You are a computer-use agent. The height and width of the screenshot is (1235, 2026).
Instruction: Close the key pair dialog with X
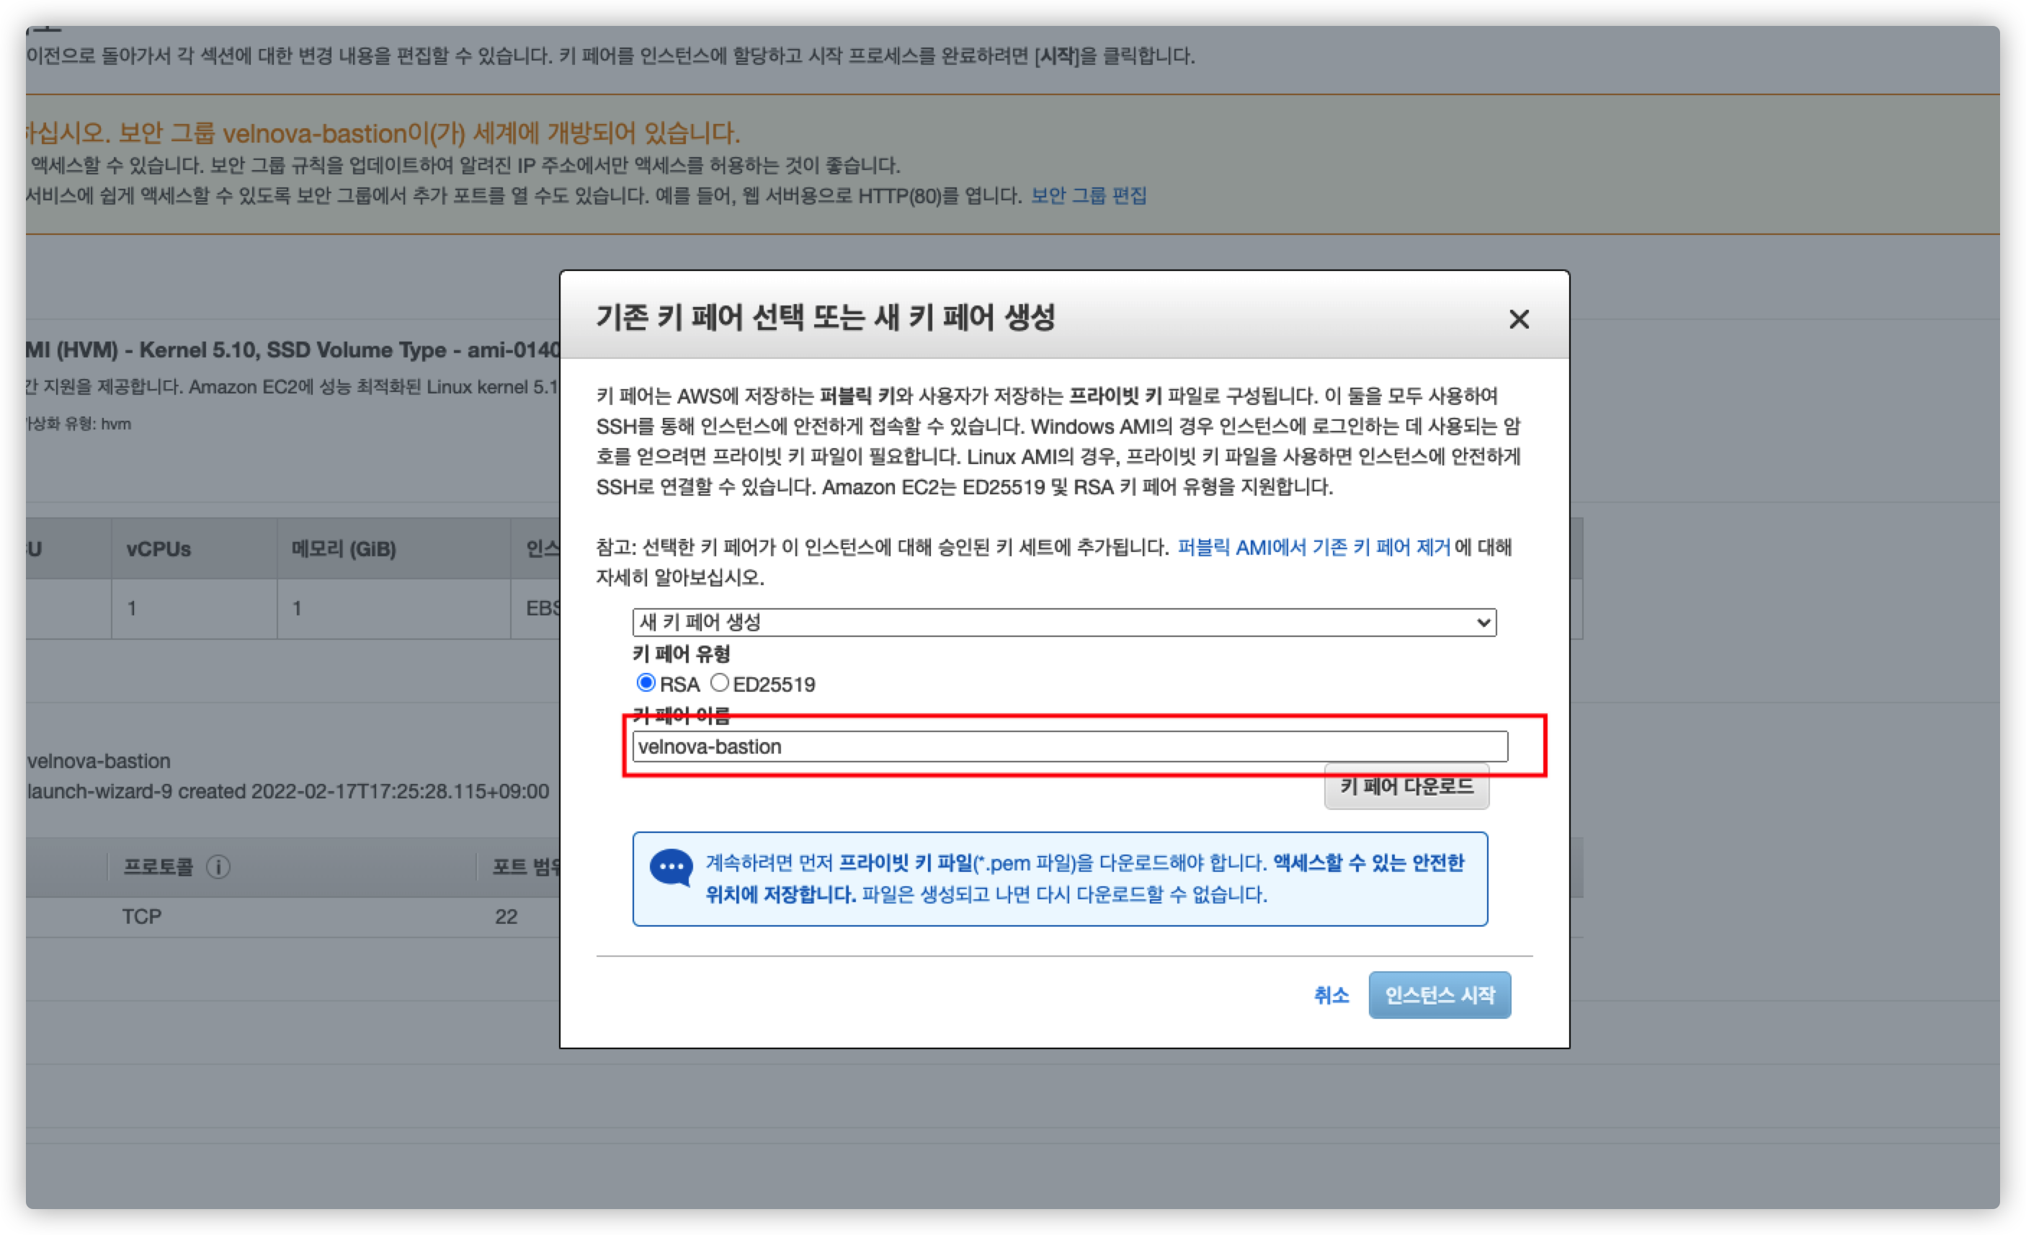[1518, 319]
